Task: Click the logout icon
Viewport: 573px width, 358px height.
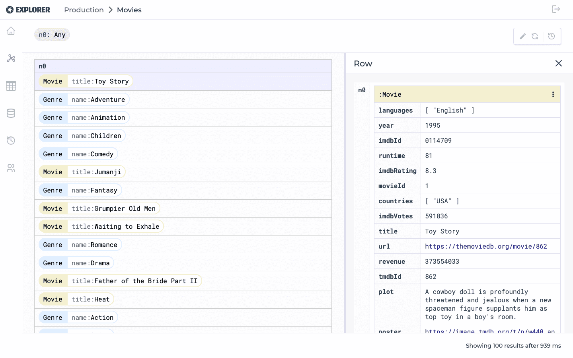Action: point(556,9)
